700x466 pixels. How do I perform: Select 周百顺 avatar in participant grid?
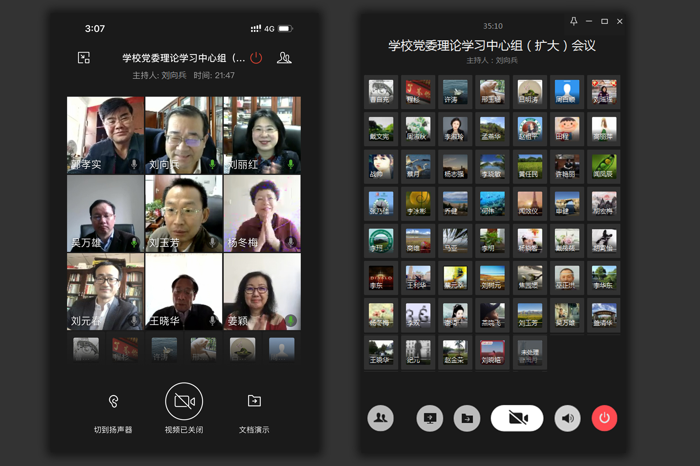tap(567, 92)
